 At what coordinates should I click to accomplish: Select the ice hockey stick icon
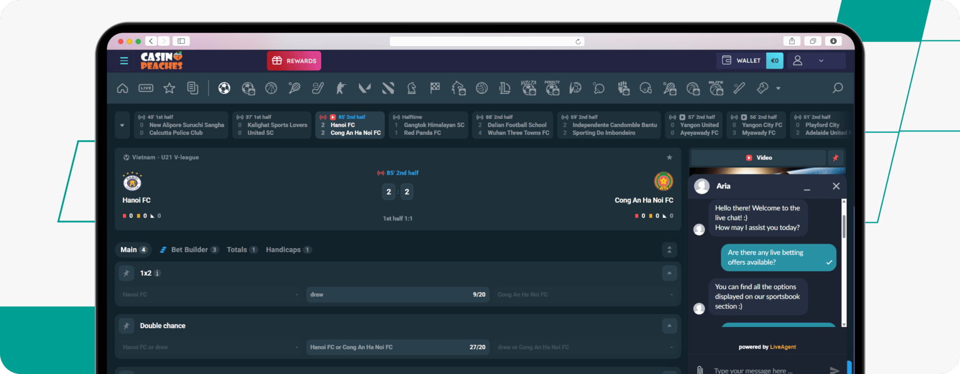coord(318,88)
